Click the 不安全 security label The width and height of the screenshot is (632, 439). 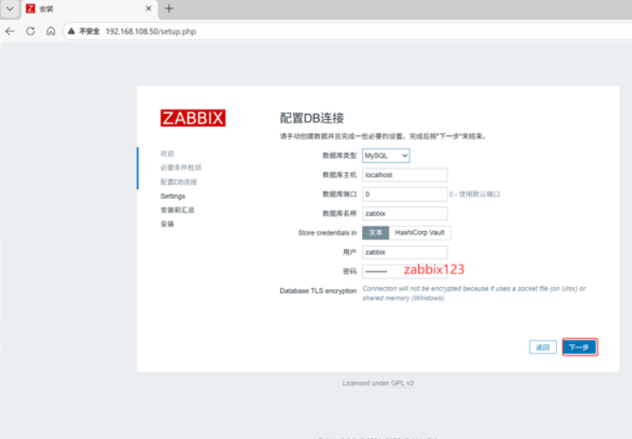coord(89,31)
